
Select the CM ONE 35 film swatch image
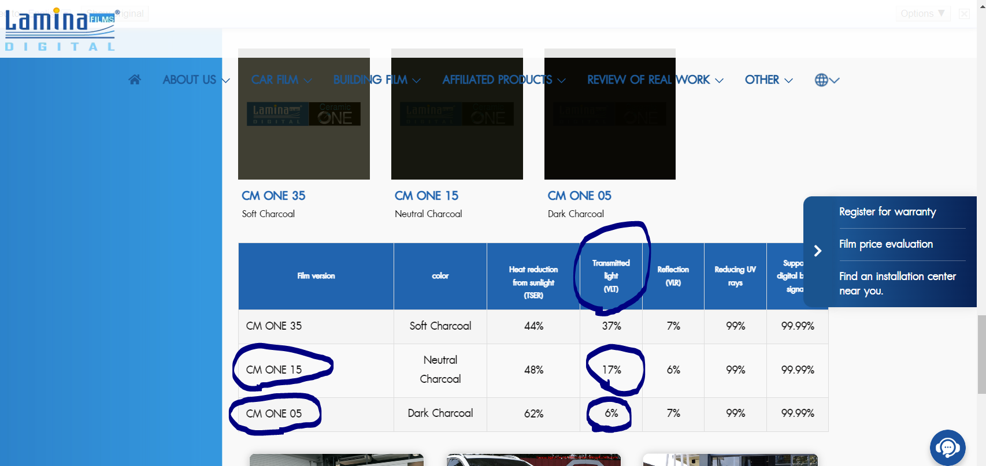[304, 114]
